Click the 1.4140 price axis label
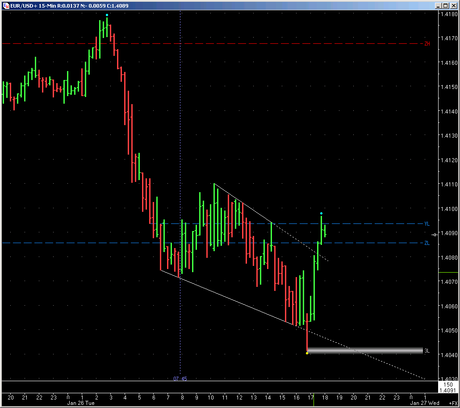 (x=449, y=112)
